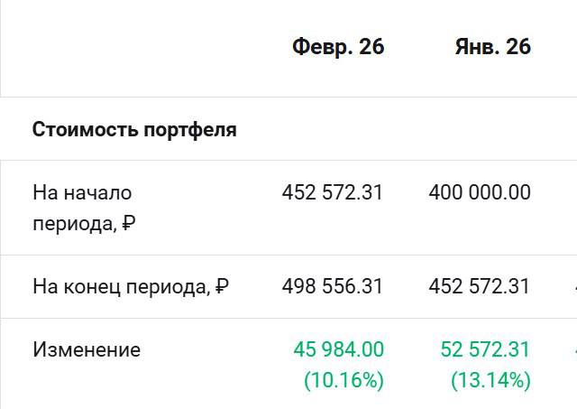The image size is (577, 409).
Task: Click the 'На конец периода' row label
Action: click(x=122, y=287)
